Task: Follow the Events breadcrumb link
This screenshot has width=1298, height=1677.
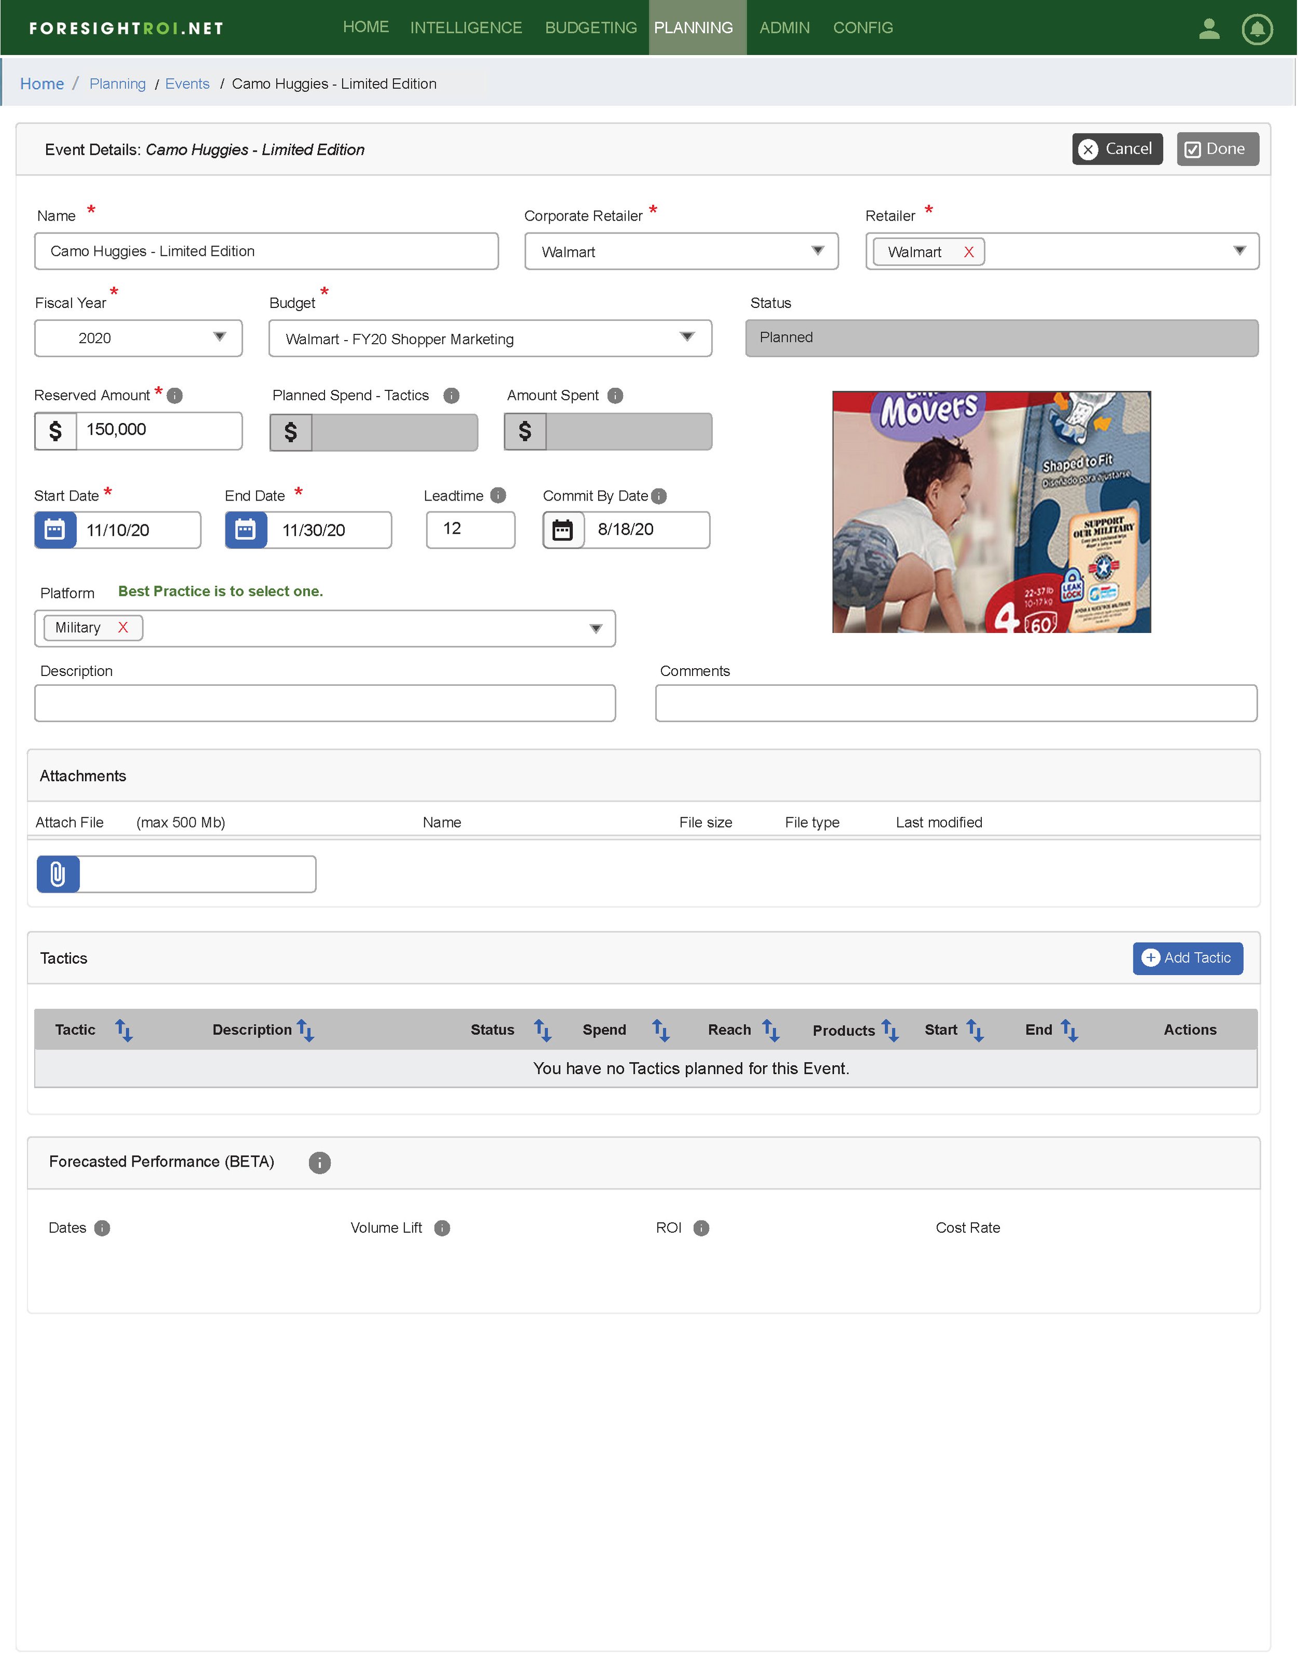Action: click(187, 84)
